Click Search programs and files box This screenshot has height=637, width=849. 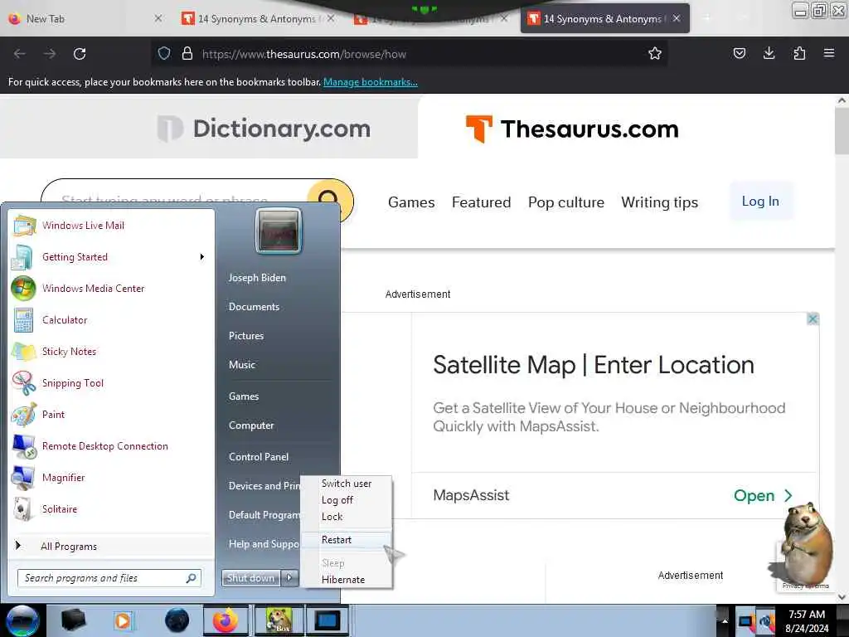click(109, 578)
